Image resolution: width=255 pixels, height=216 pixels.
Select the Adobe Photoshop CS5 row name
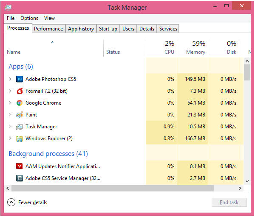coord(51,79)
